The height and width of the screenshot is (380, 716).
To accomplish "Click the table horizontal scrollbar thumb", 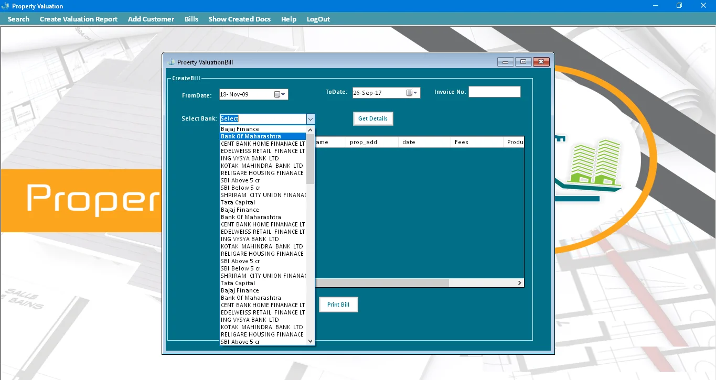I will (382, 283).
